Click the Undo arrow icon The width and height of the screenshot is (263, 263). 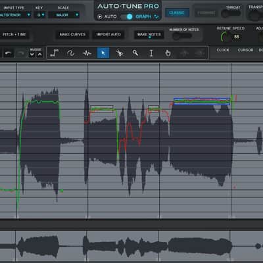pyautogui.click(x=9, y=53)
